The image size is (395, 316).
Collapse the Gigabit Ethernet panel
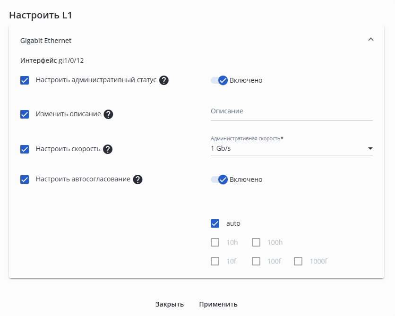[371, 40]
